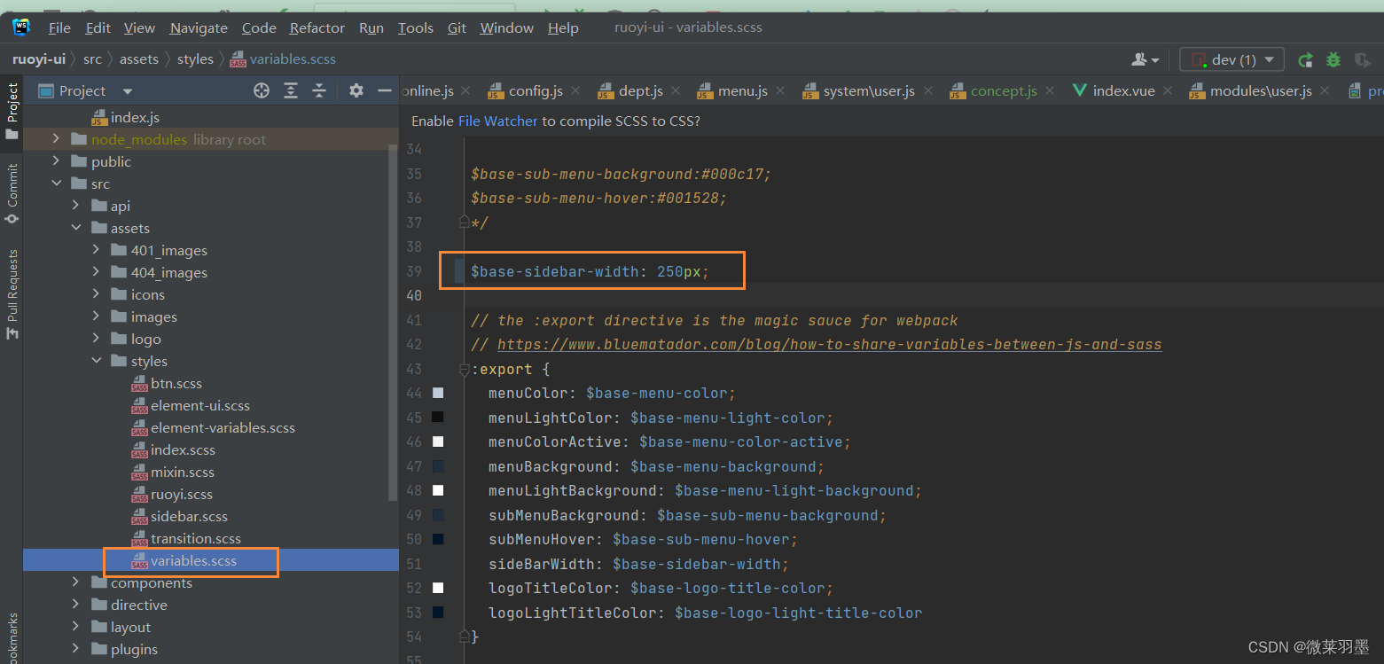Select the variables.scss file in the tree
This screenshot has width=1384, height=664.
coord(193,560)
